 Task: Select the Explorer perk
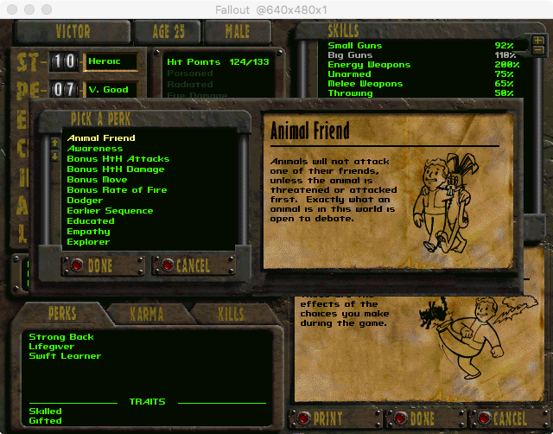coord(88,242)
